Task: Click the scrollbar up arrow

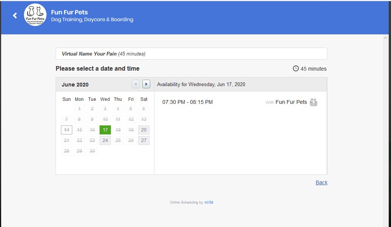Action: point(385,38)
